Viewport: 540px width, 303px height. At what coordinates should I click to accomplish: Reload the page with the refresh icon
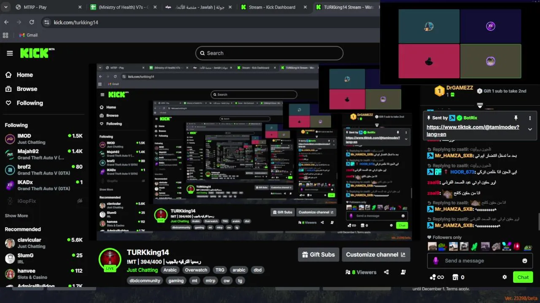click(32, 22)
